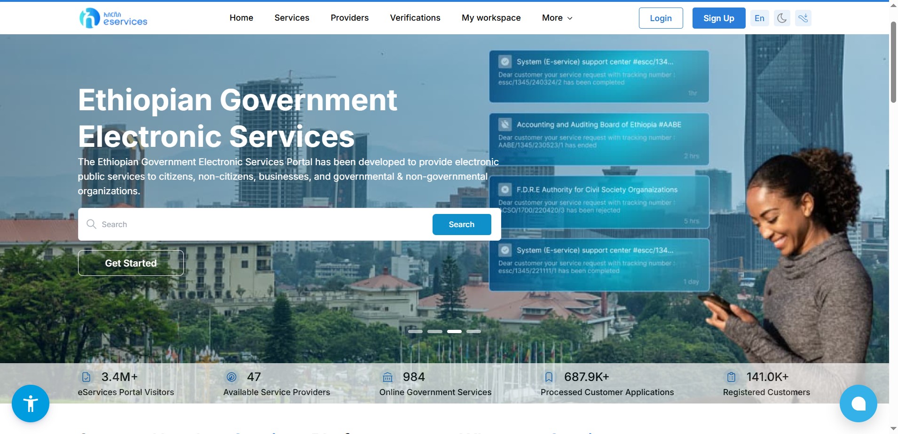Click the Processed Customer Applications label
898x434 pixels.
coord(607,392)
